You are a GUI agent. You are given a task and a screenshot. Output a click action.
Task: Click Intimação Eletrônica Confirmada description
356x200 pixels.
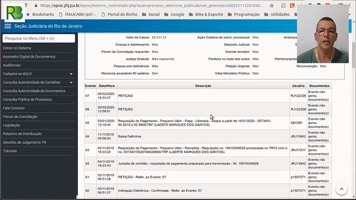(160, 191)
